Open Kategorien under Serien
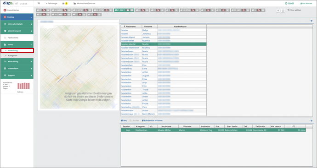This screenshot has width=317, height=168. pos(17,55)
